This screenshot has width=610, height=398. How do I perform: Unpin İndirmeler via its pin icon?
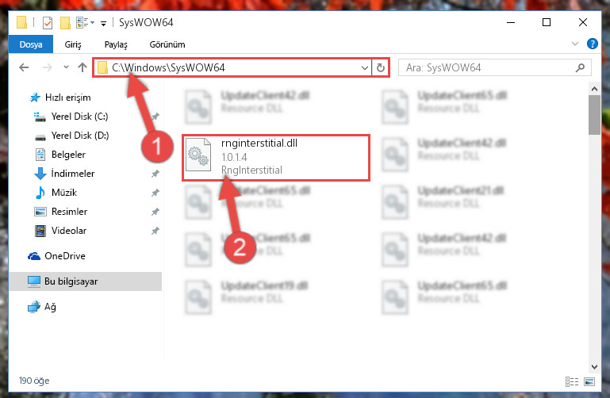coord(155,174)
